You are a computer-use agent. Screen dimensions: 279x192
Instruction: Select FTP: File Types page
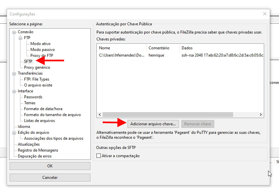click(37, 79)
